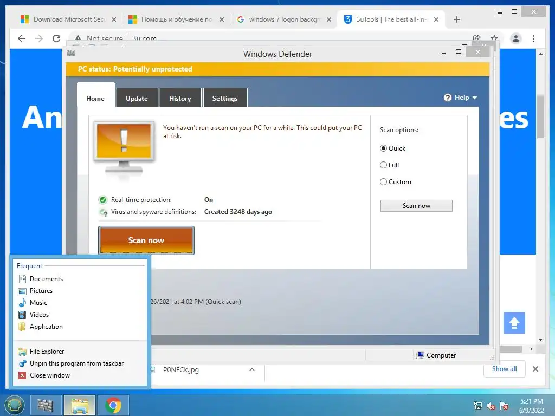555x416 pixels.
Task: Go back in Chrome
Action: (22, 38)
